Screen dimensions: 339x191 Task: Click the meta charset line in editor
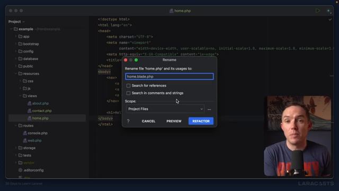[130, 37]
